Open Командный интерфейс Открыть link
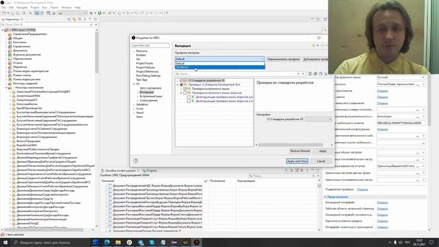This screenshot has height=247, width=439. (x=382, y=202)
